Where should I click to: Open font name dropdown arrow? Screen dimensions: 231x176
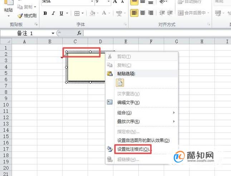tap(92, 1)
